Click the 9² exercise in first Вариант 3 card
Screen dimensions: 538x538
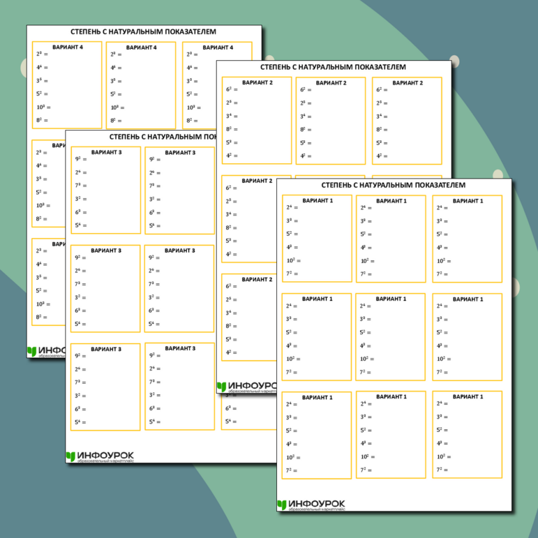point(80,159)
